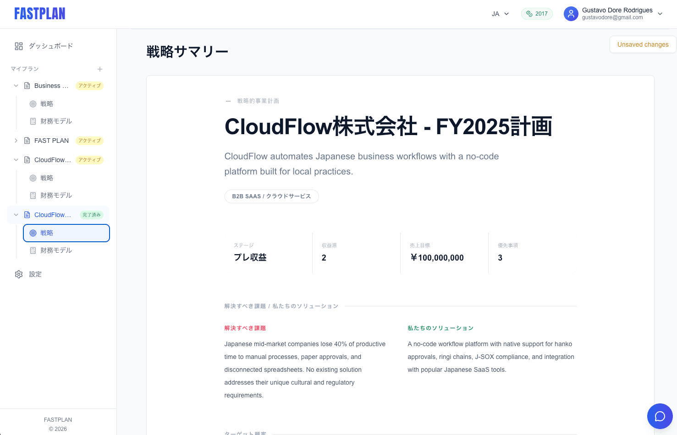This screenshot has height=435, width=677.
Task: Click strategy target icon under Business plan
Action: click(x=33, y=104)
